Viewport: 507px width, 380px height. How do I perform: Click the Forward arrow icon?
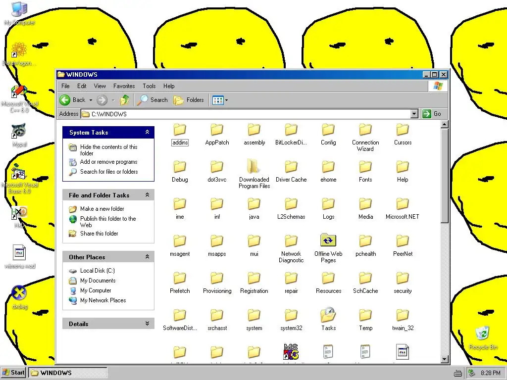pyautogui.click(x=102, y=100)
